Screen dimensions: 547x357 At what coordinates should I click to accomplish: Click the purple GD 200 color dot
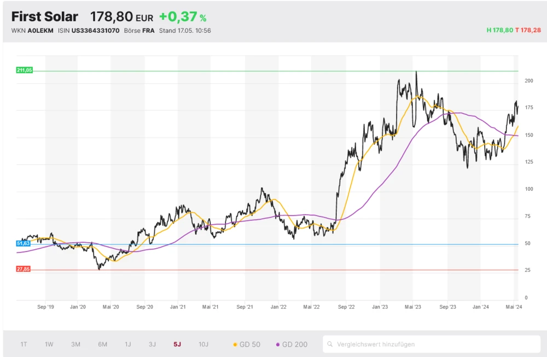(278, 344)
